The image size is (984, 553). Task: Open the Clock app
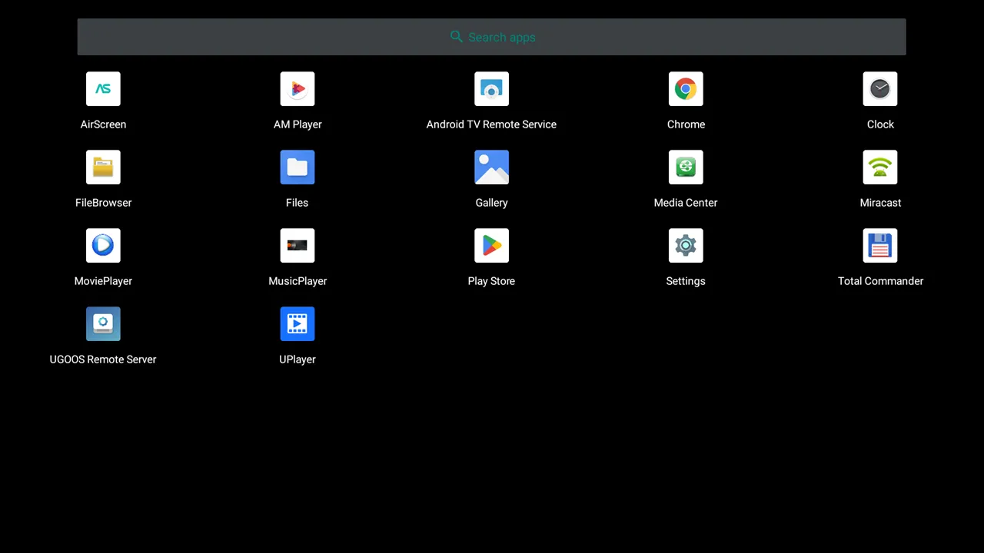(880, 88)
